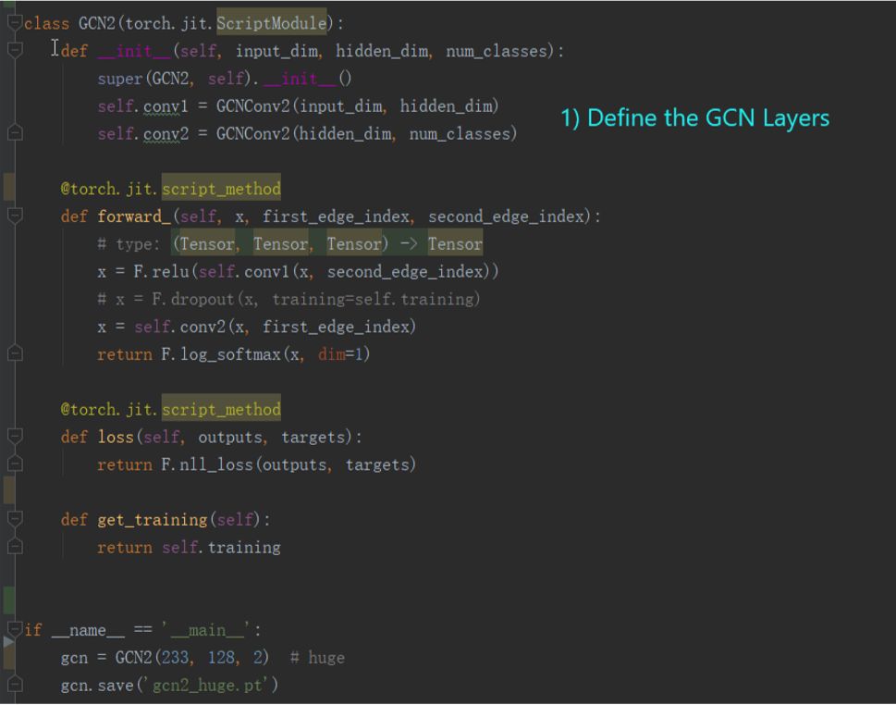Click the forward_ function name

pyautogui.click(x=134, y=216)
